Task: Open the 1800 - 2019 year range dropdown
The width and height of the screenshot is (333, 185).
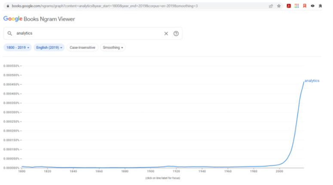Action: 18,48
